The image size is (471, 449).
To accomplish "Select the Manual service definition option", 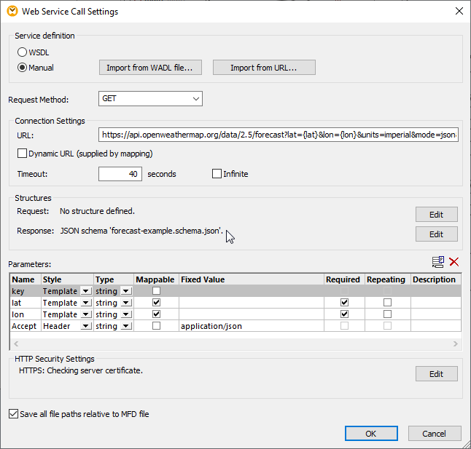I will (23, 68).
